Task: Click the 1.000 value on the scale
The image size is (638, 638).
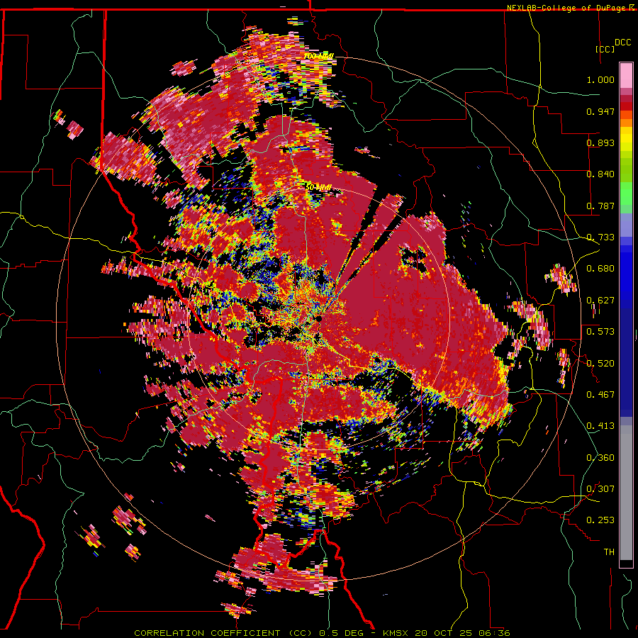Action: 600,79
